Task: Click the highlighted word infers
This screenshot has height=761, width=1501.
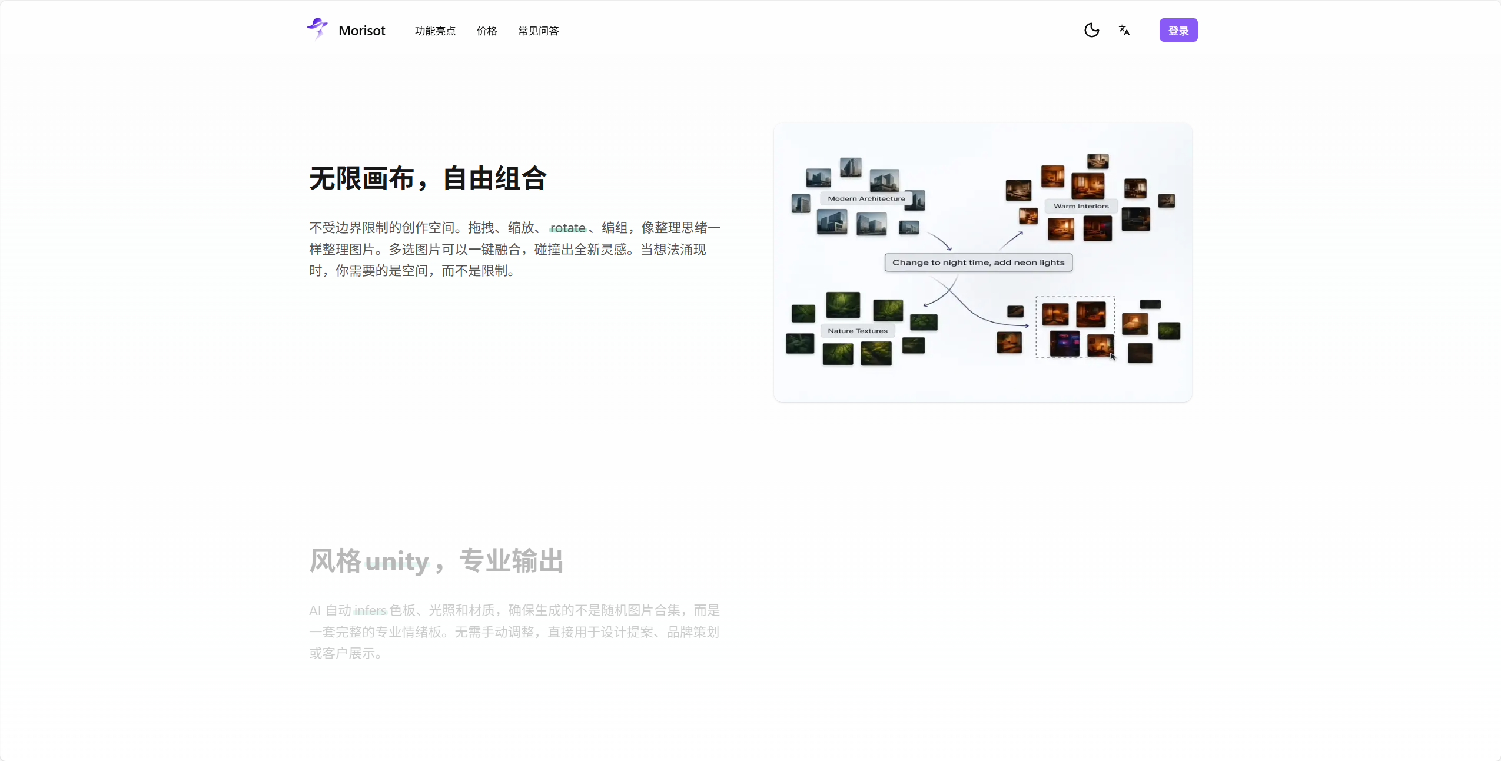Action: click(370, 610)
